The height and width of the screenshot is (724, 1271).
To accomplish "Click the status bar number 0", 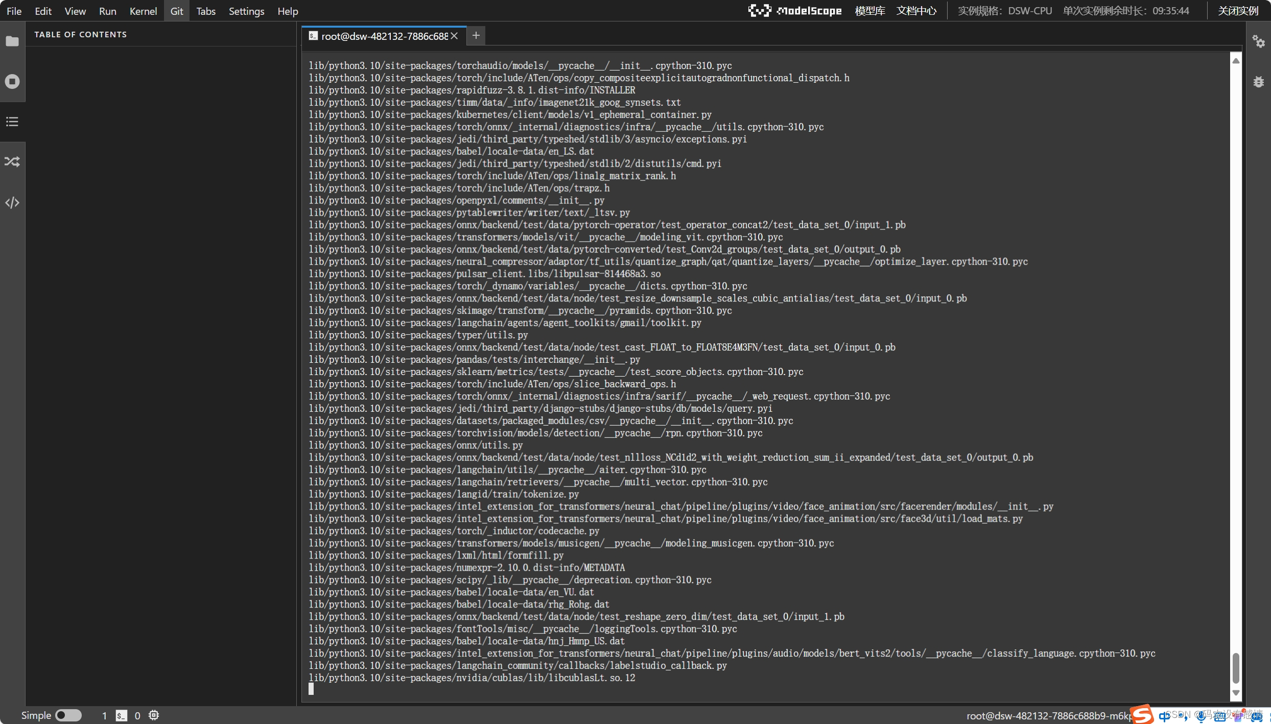I will tap(137, 716).
